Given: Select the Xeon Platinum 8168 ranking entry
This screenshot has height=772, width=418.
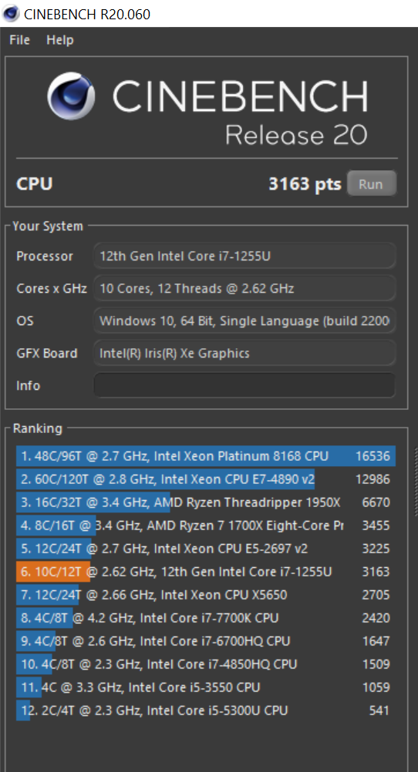Looking at the screenshot, I should [206, 456].
